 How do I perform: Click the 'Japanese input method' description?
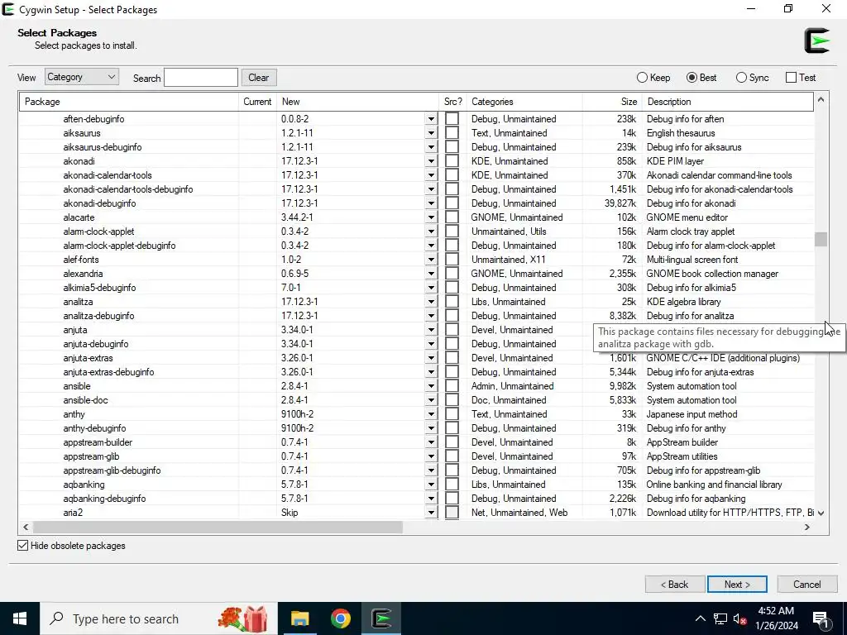(x=692, y=414)
